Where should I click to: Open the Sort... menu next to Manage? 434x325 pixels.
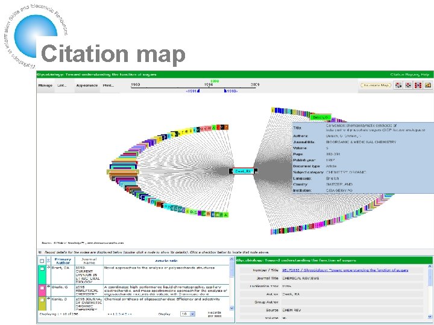[x=62, y=85]
